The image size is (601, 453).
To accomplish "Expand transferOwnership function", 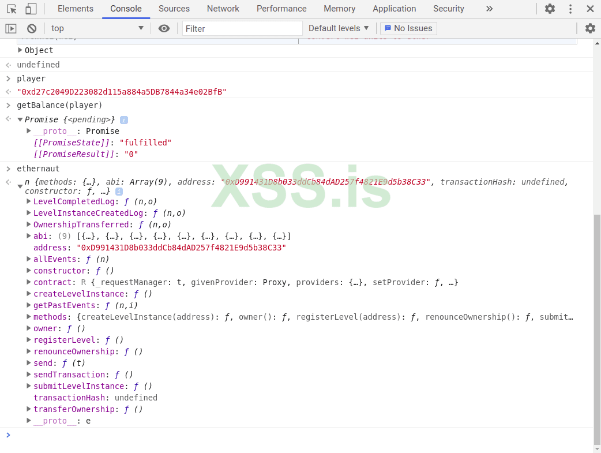I will tap(29, 409).
